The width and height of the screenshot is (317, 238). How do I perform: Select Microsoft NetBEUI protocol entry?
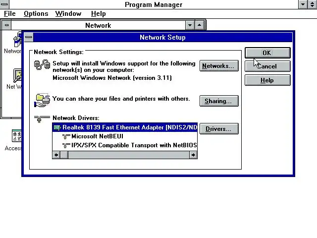click(125, 136)
